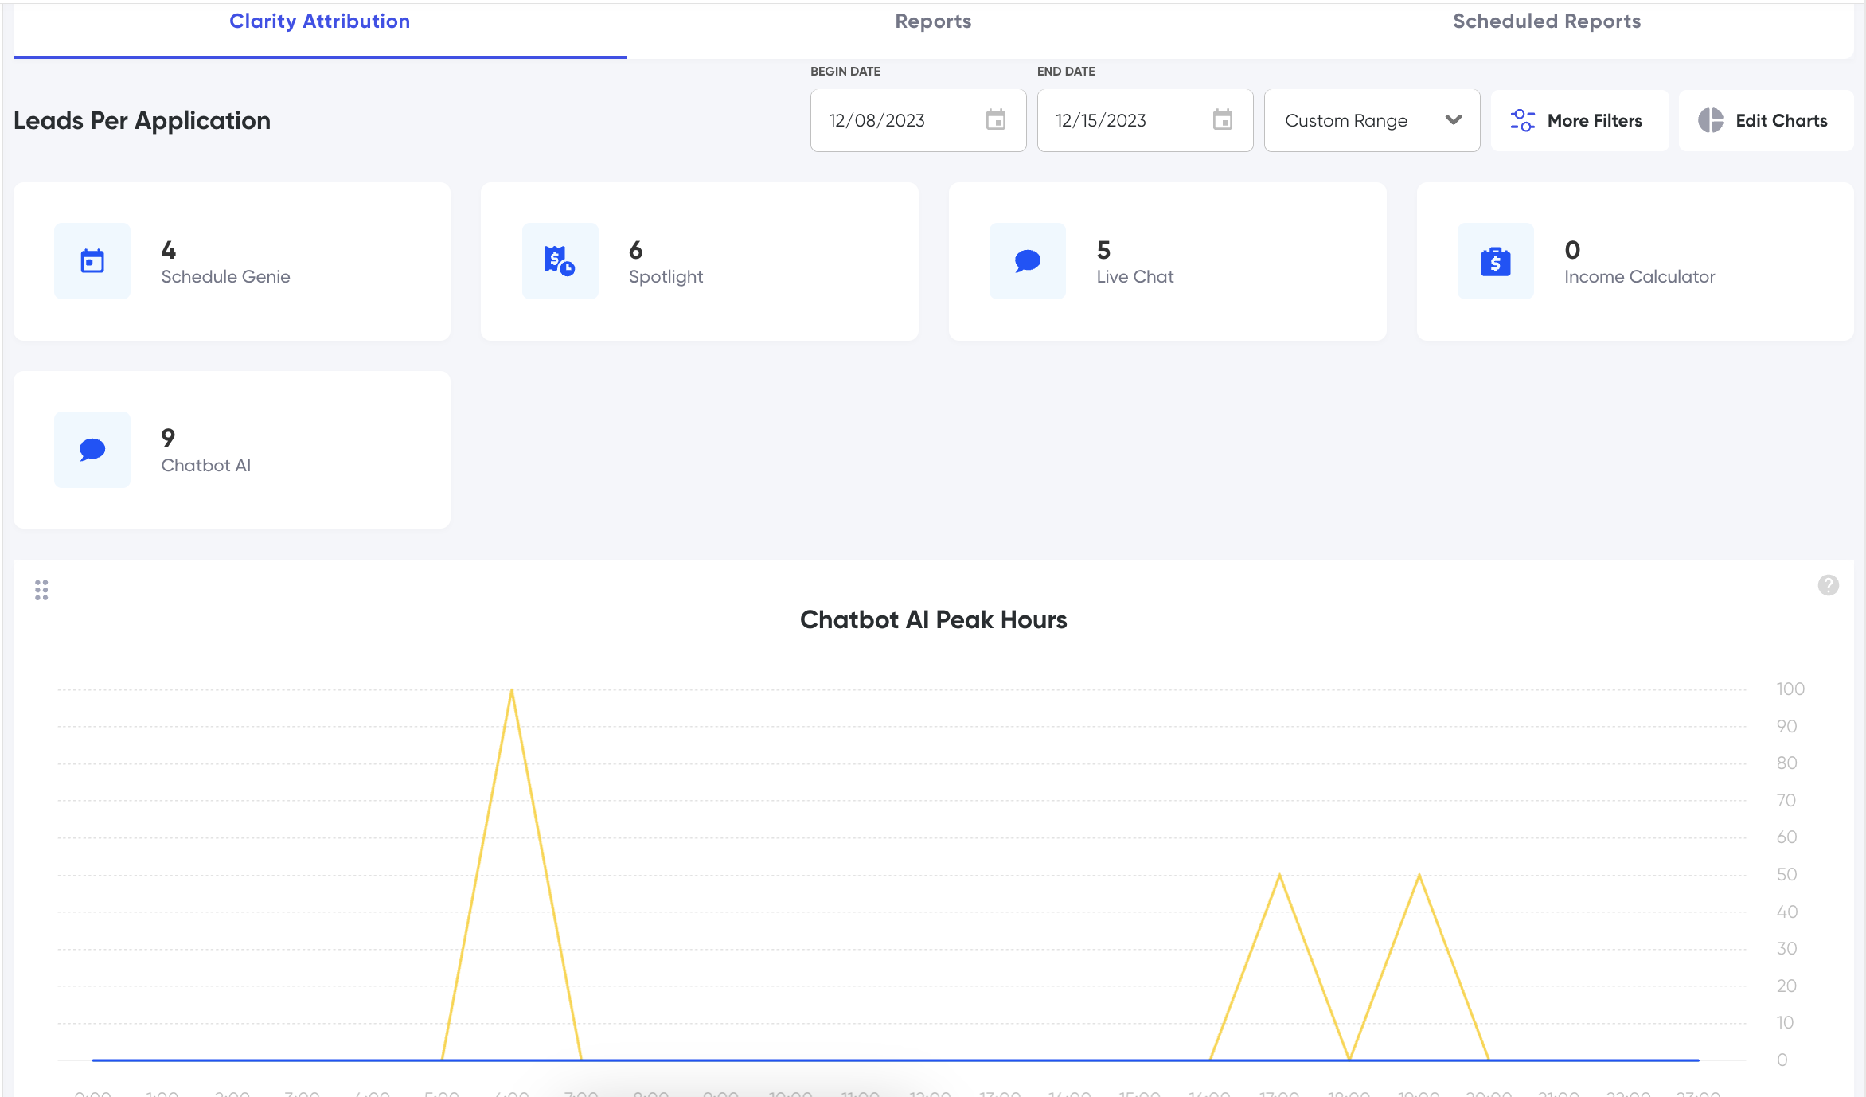1866x1097 pixels.
Task: Click the Edit Charts button
Action: coord(1765,121)
